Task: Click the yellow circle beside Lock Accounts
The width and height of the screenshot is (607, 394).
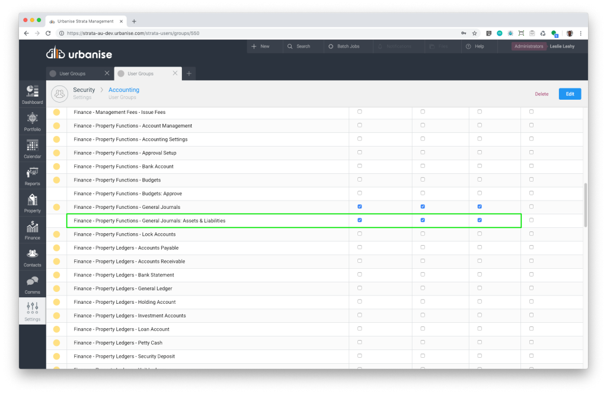Action: click(x=57, y=234)
